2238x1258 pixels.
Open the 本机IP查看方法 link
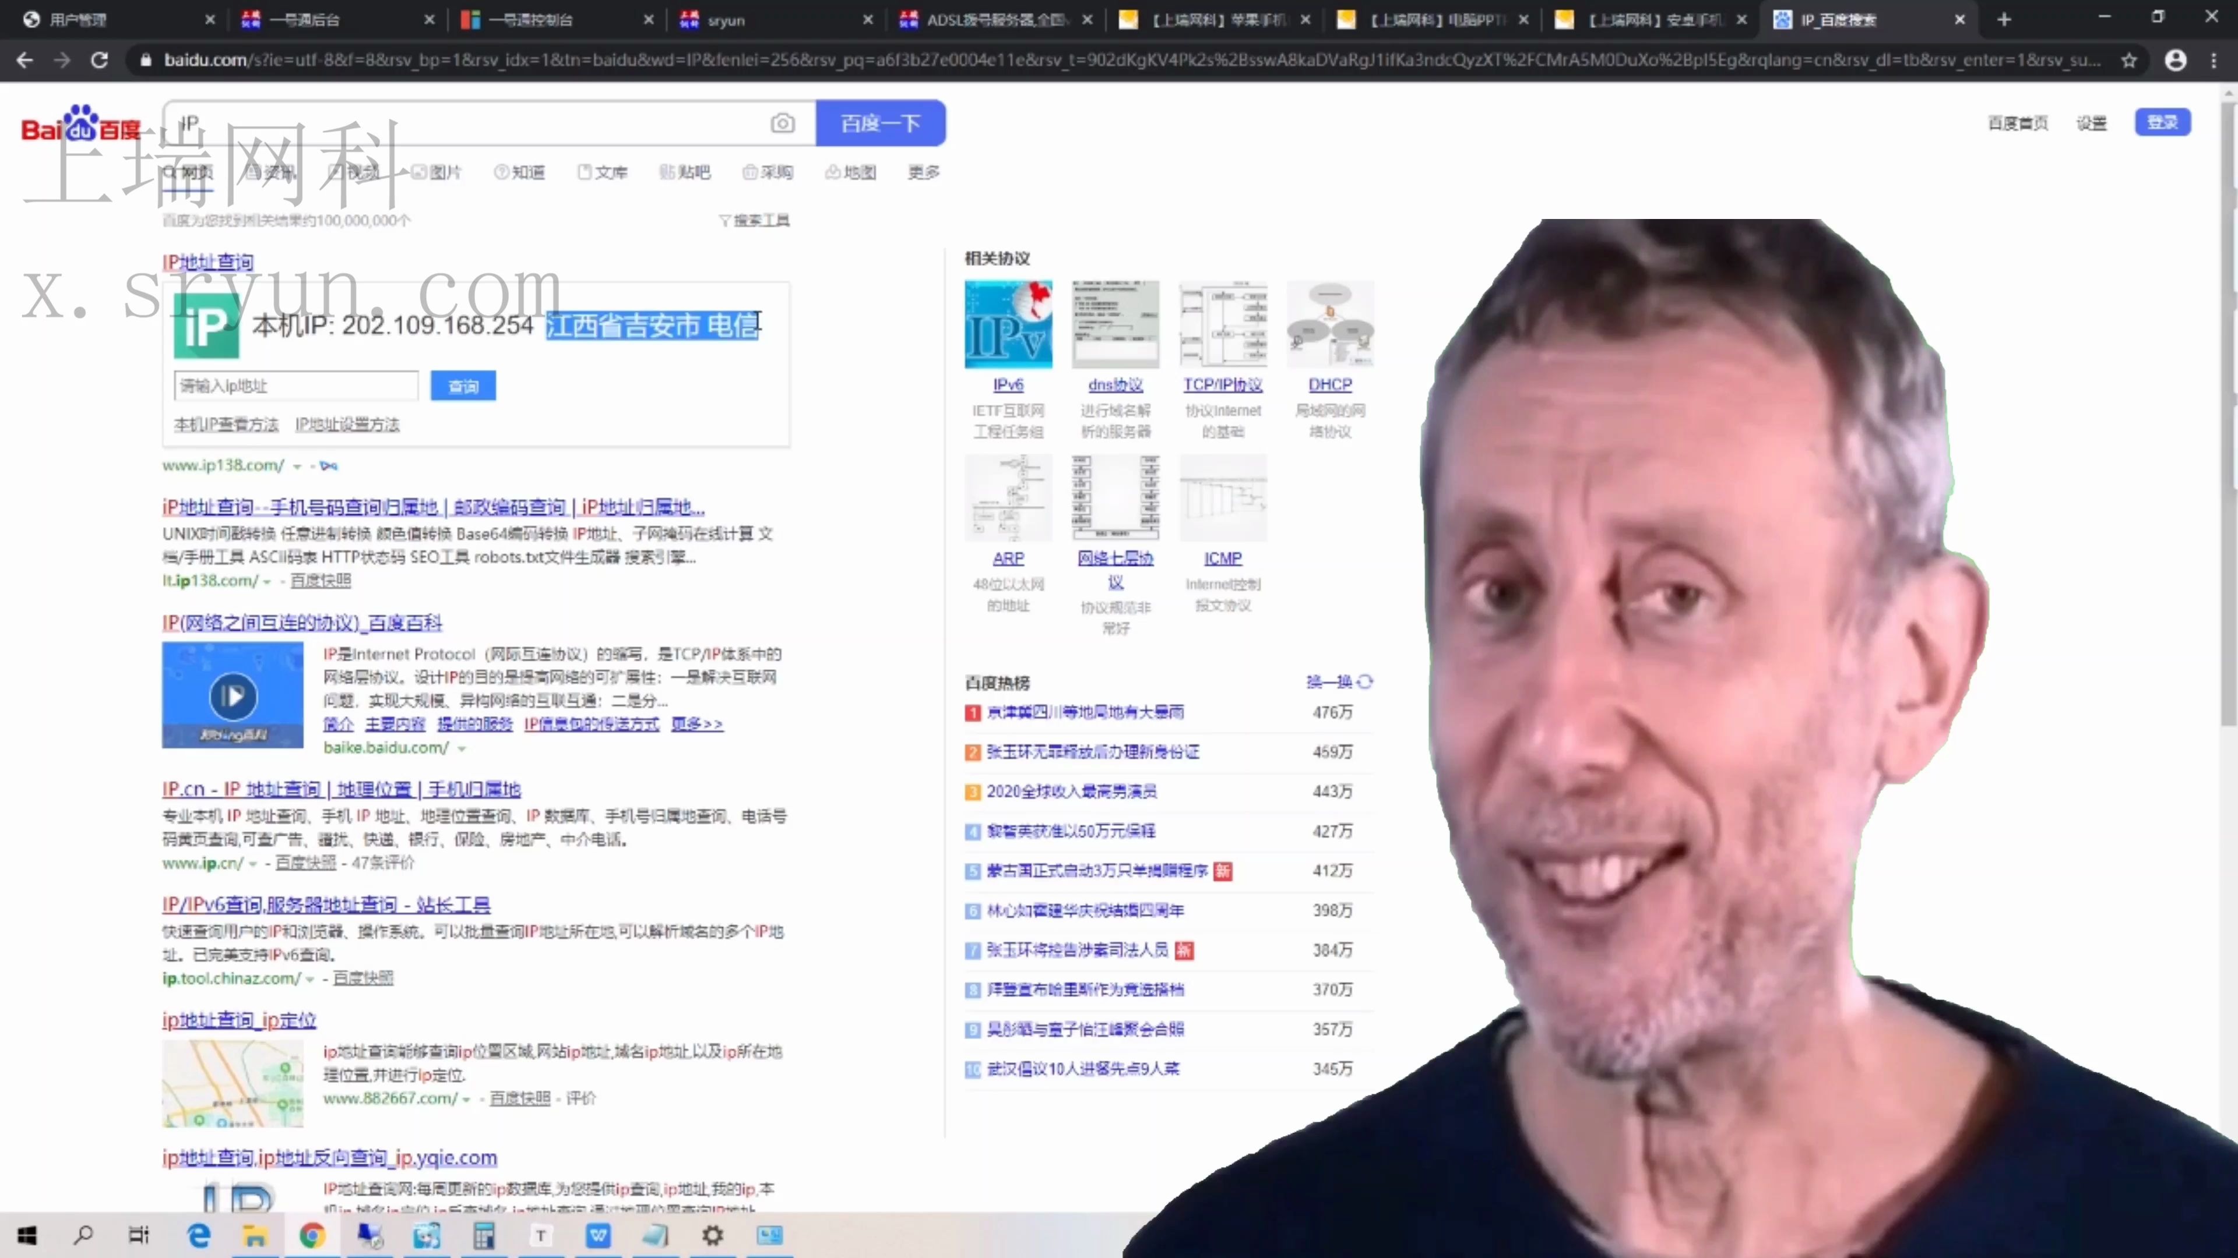click(226, 425)
